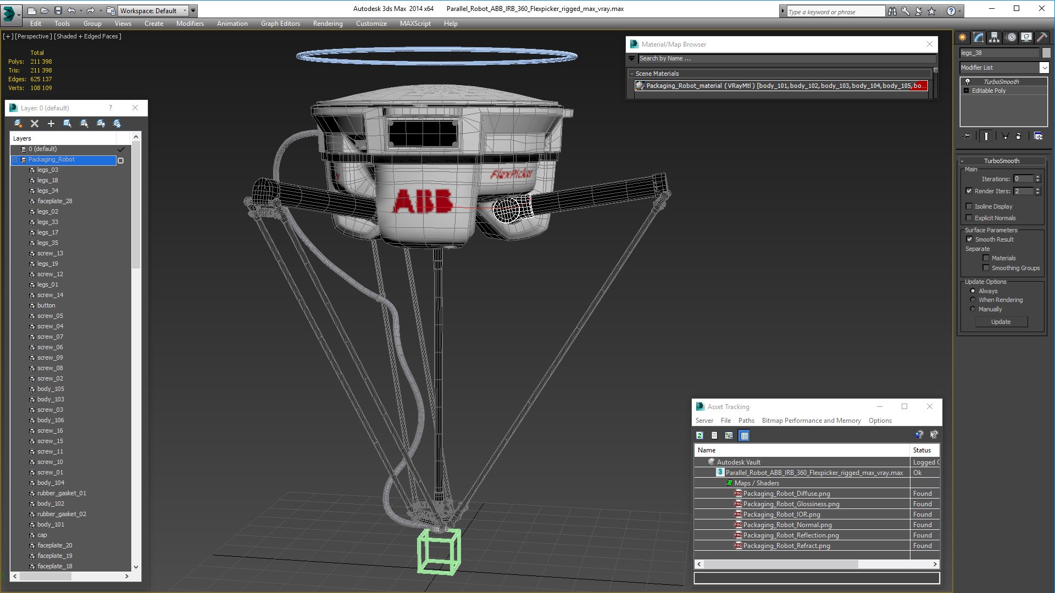
Task: Enable Isoline Display checkbox
Action: click(x=969, y=206)
